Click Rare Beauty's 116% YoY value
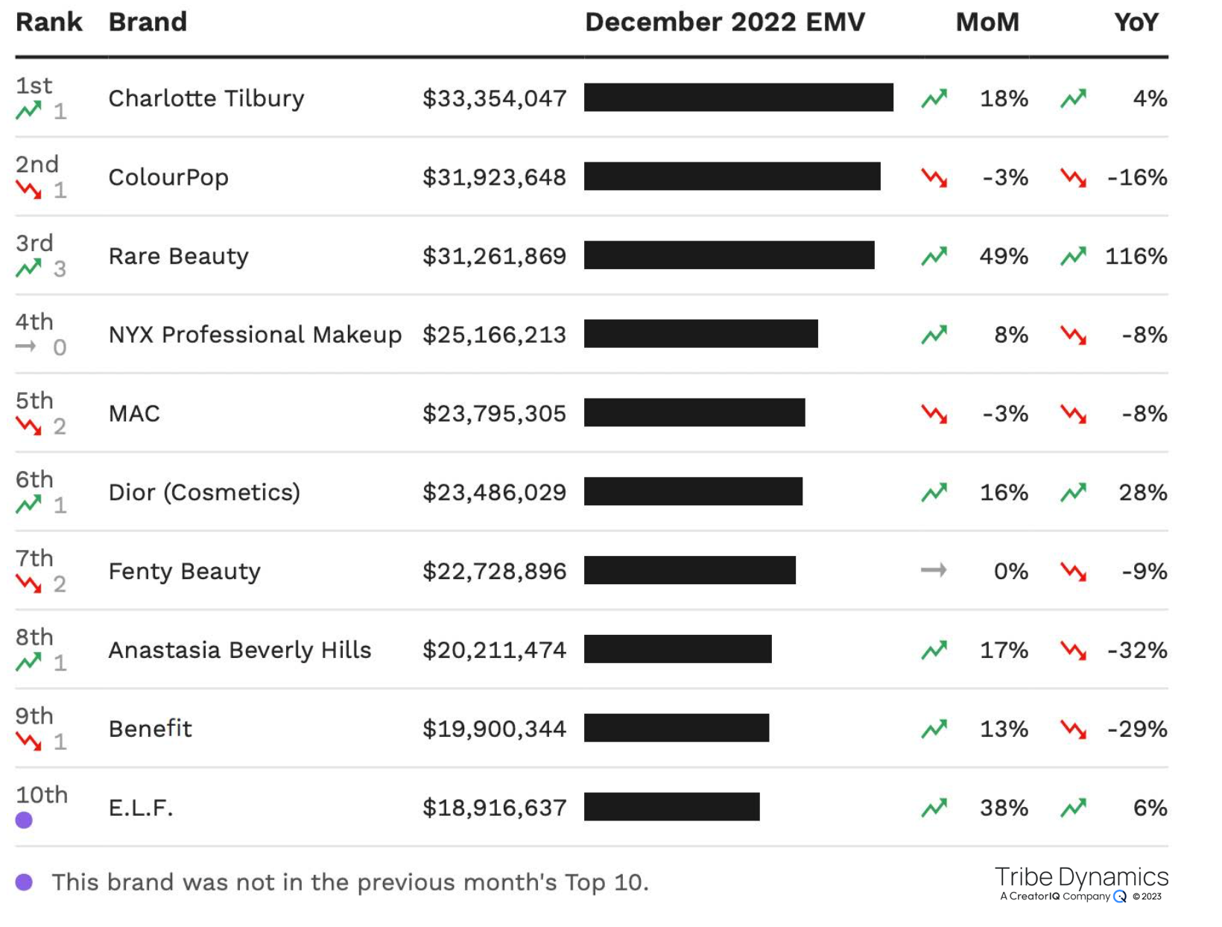The image size is (1222, 927). [1136, 256]
